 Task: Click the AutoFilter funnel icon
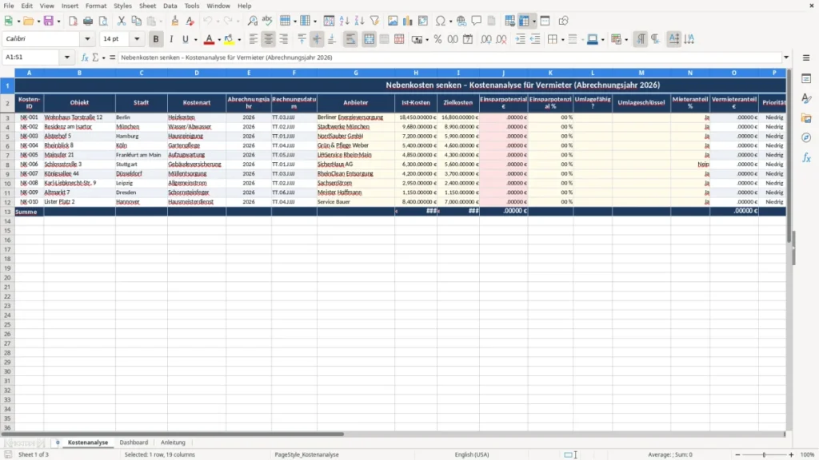[x=374, y=21]
